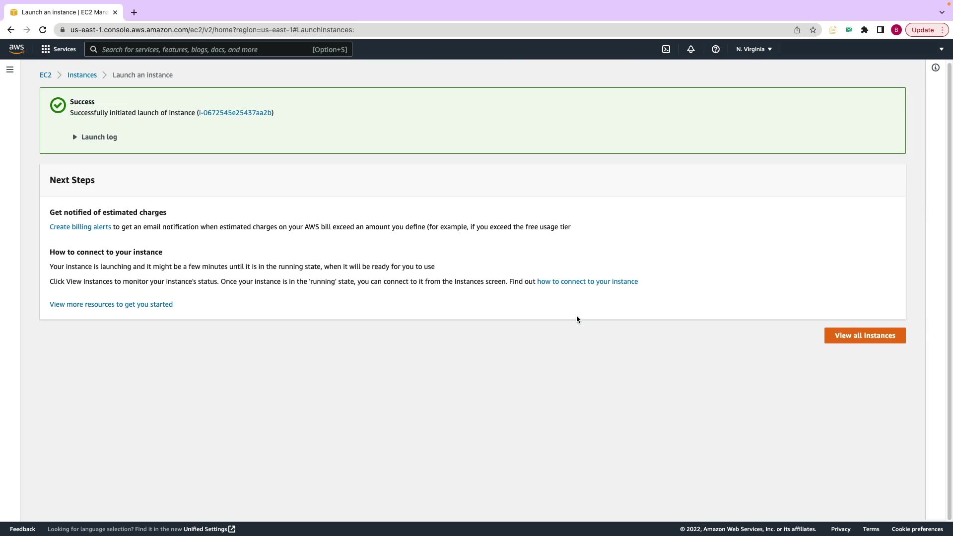The width and height of the screenshot is (953, 536).
Task: Open the account menu dropdown arrow
Action: pos(941,49)
